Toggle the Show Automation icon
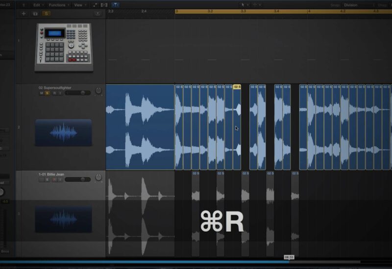Screen dimensions: 392x269 (95, 5)
